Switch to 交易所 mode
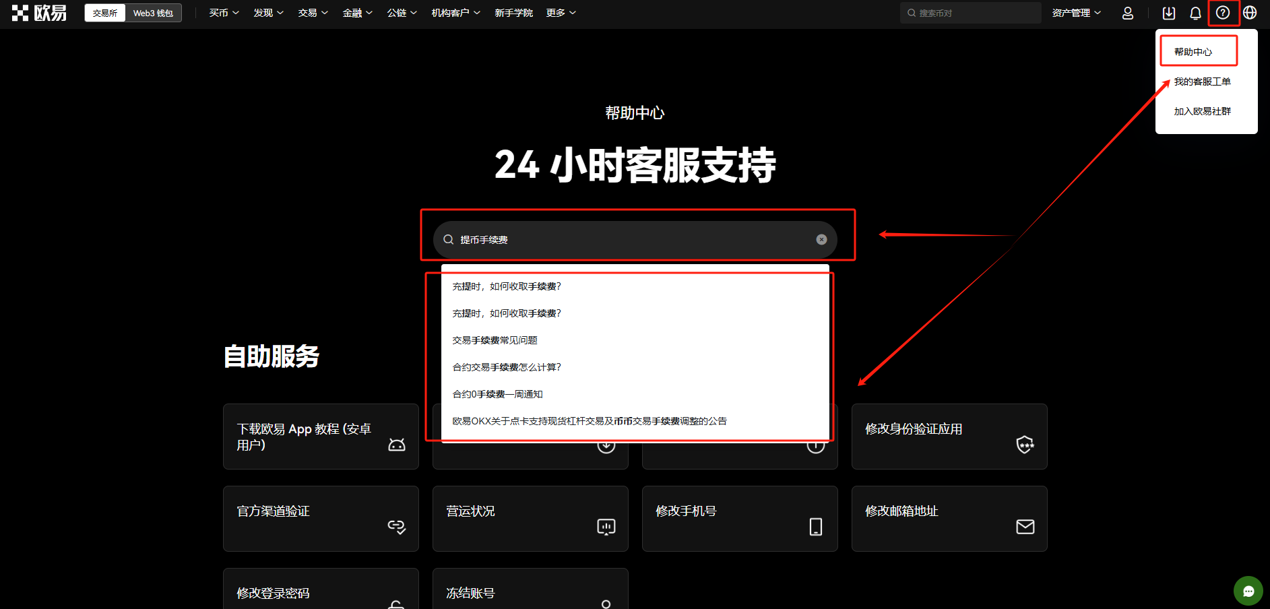 [x=105, y=13]
